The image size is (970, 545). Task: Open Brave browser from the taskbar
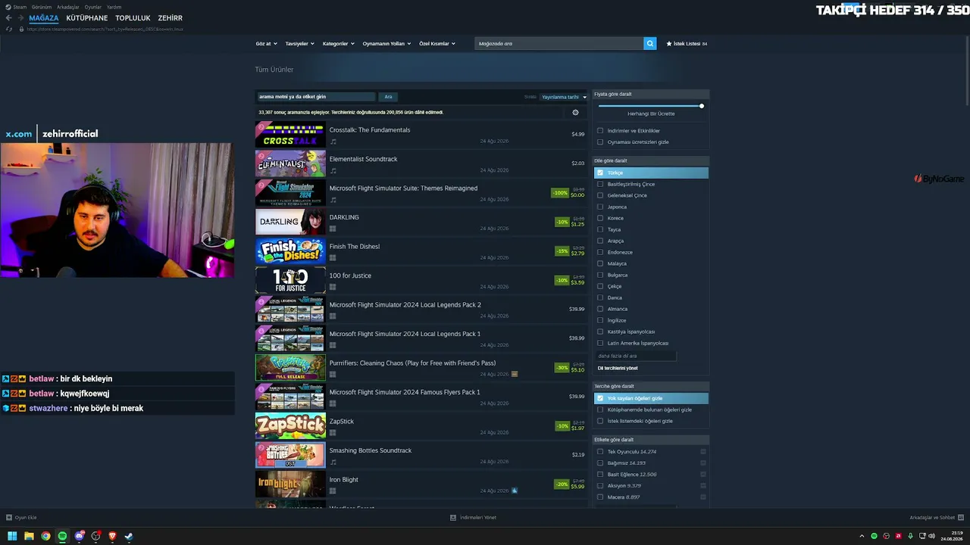click(x=112, y=536)
